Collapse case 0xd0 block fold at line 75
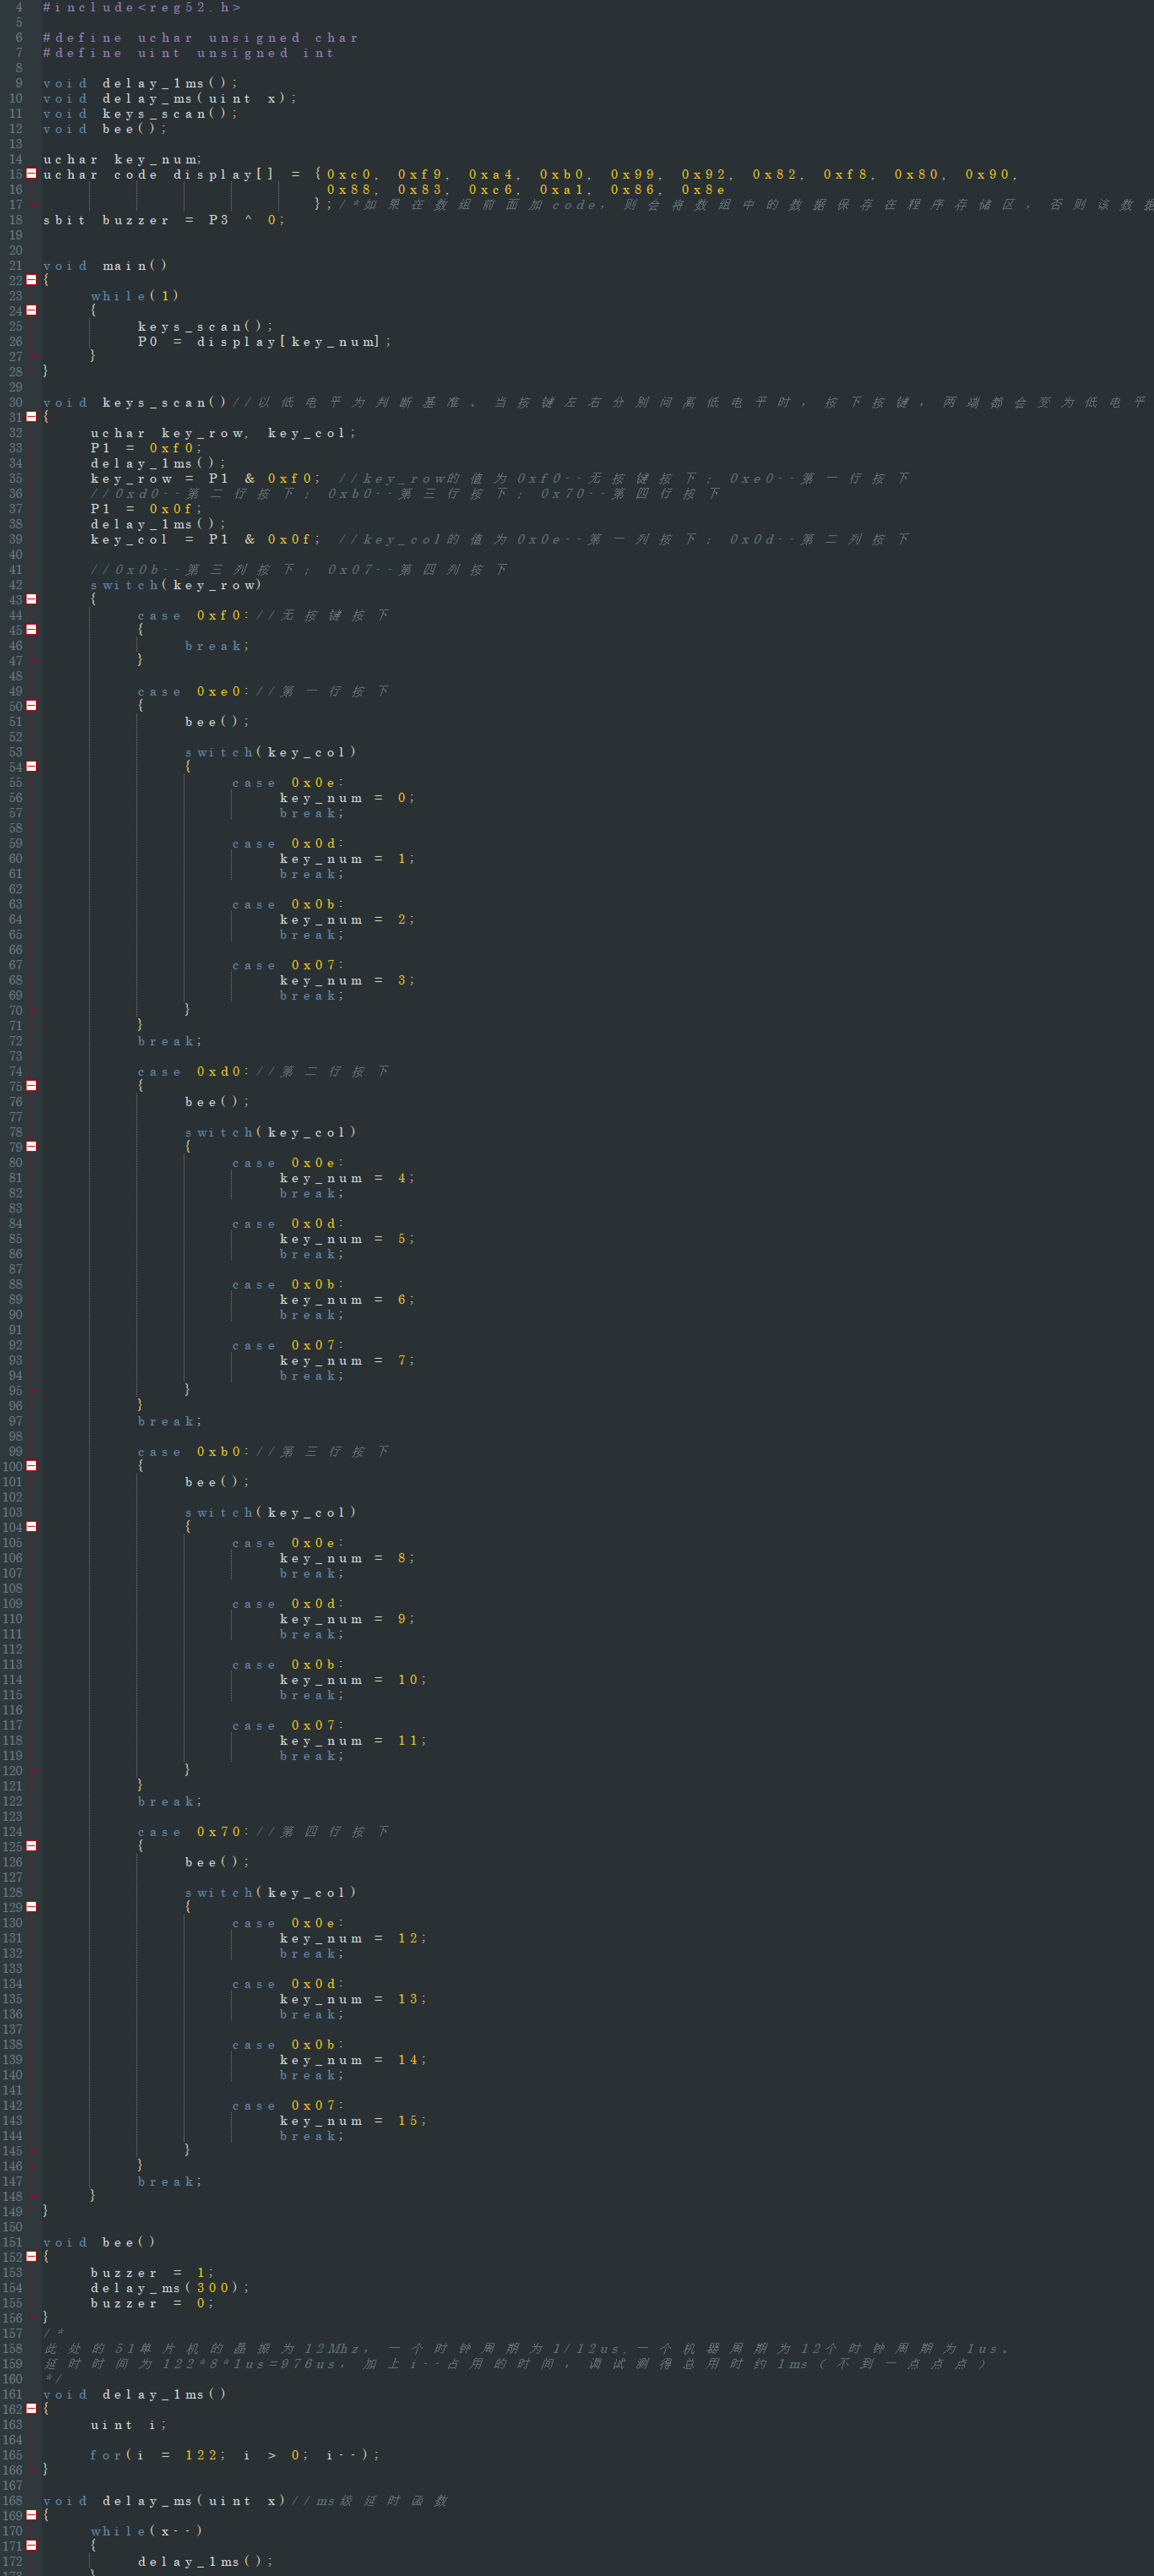 pyautogui.click(x=31, y=1086)
